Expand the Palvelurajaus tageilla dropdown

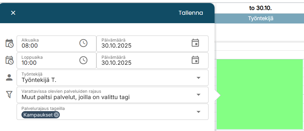click(x=199, y=112)
